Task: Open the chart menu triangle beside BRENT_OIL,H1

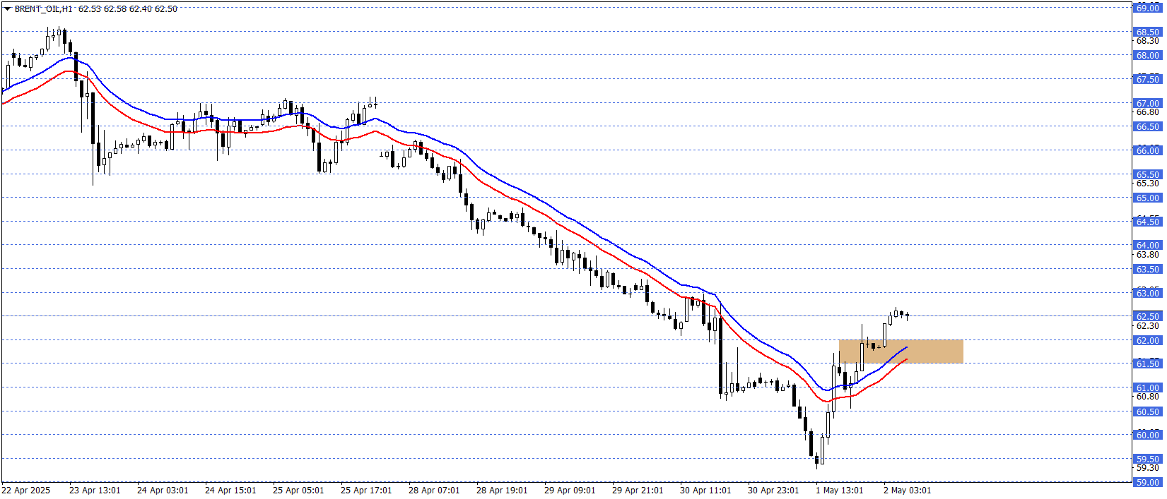Action: tap(7, 9)
